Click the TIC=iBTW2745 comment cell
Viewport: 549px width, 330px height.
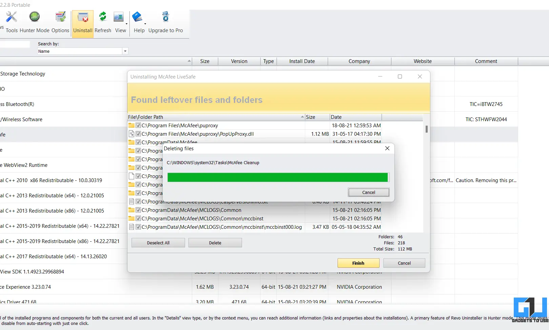click(x=486, y=104)
